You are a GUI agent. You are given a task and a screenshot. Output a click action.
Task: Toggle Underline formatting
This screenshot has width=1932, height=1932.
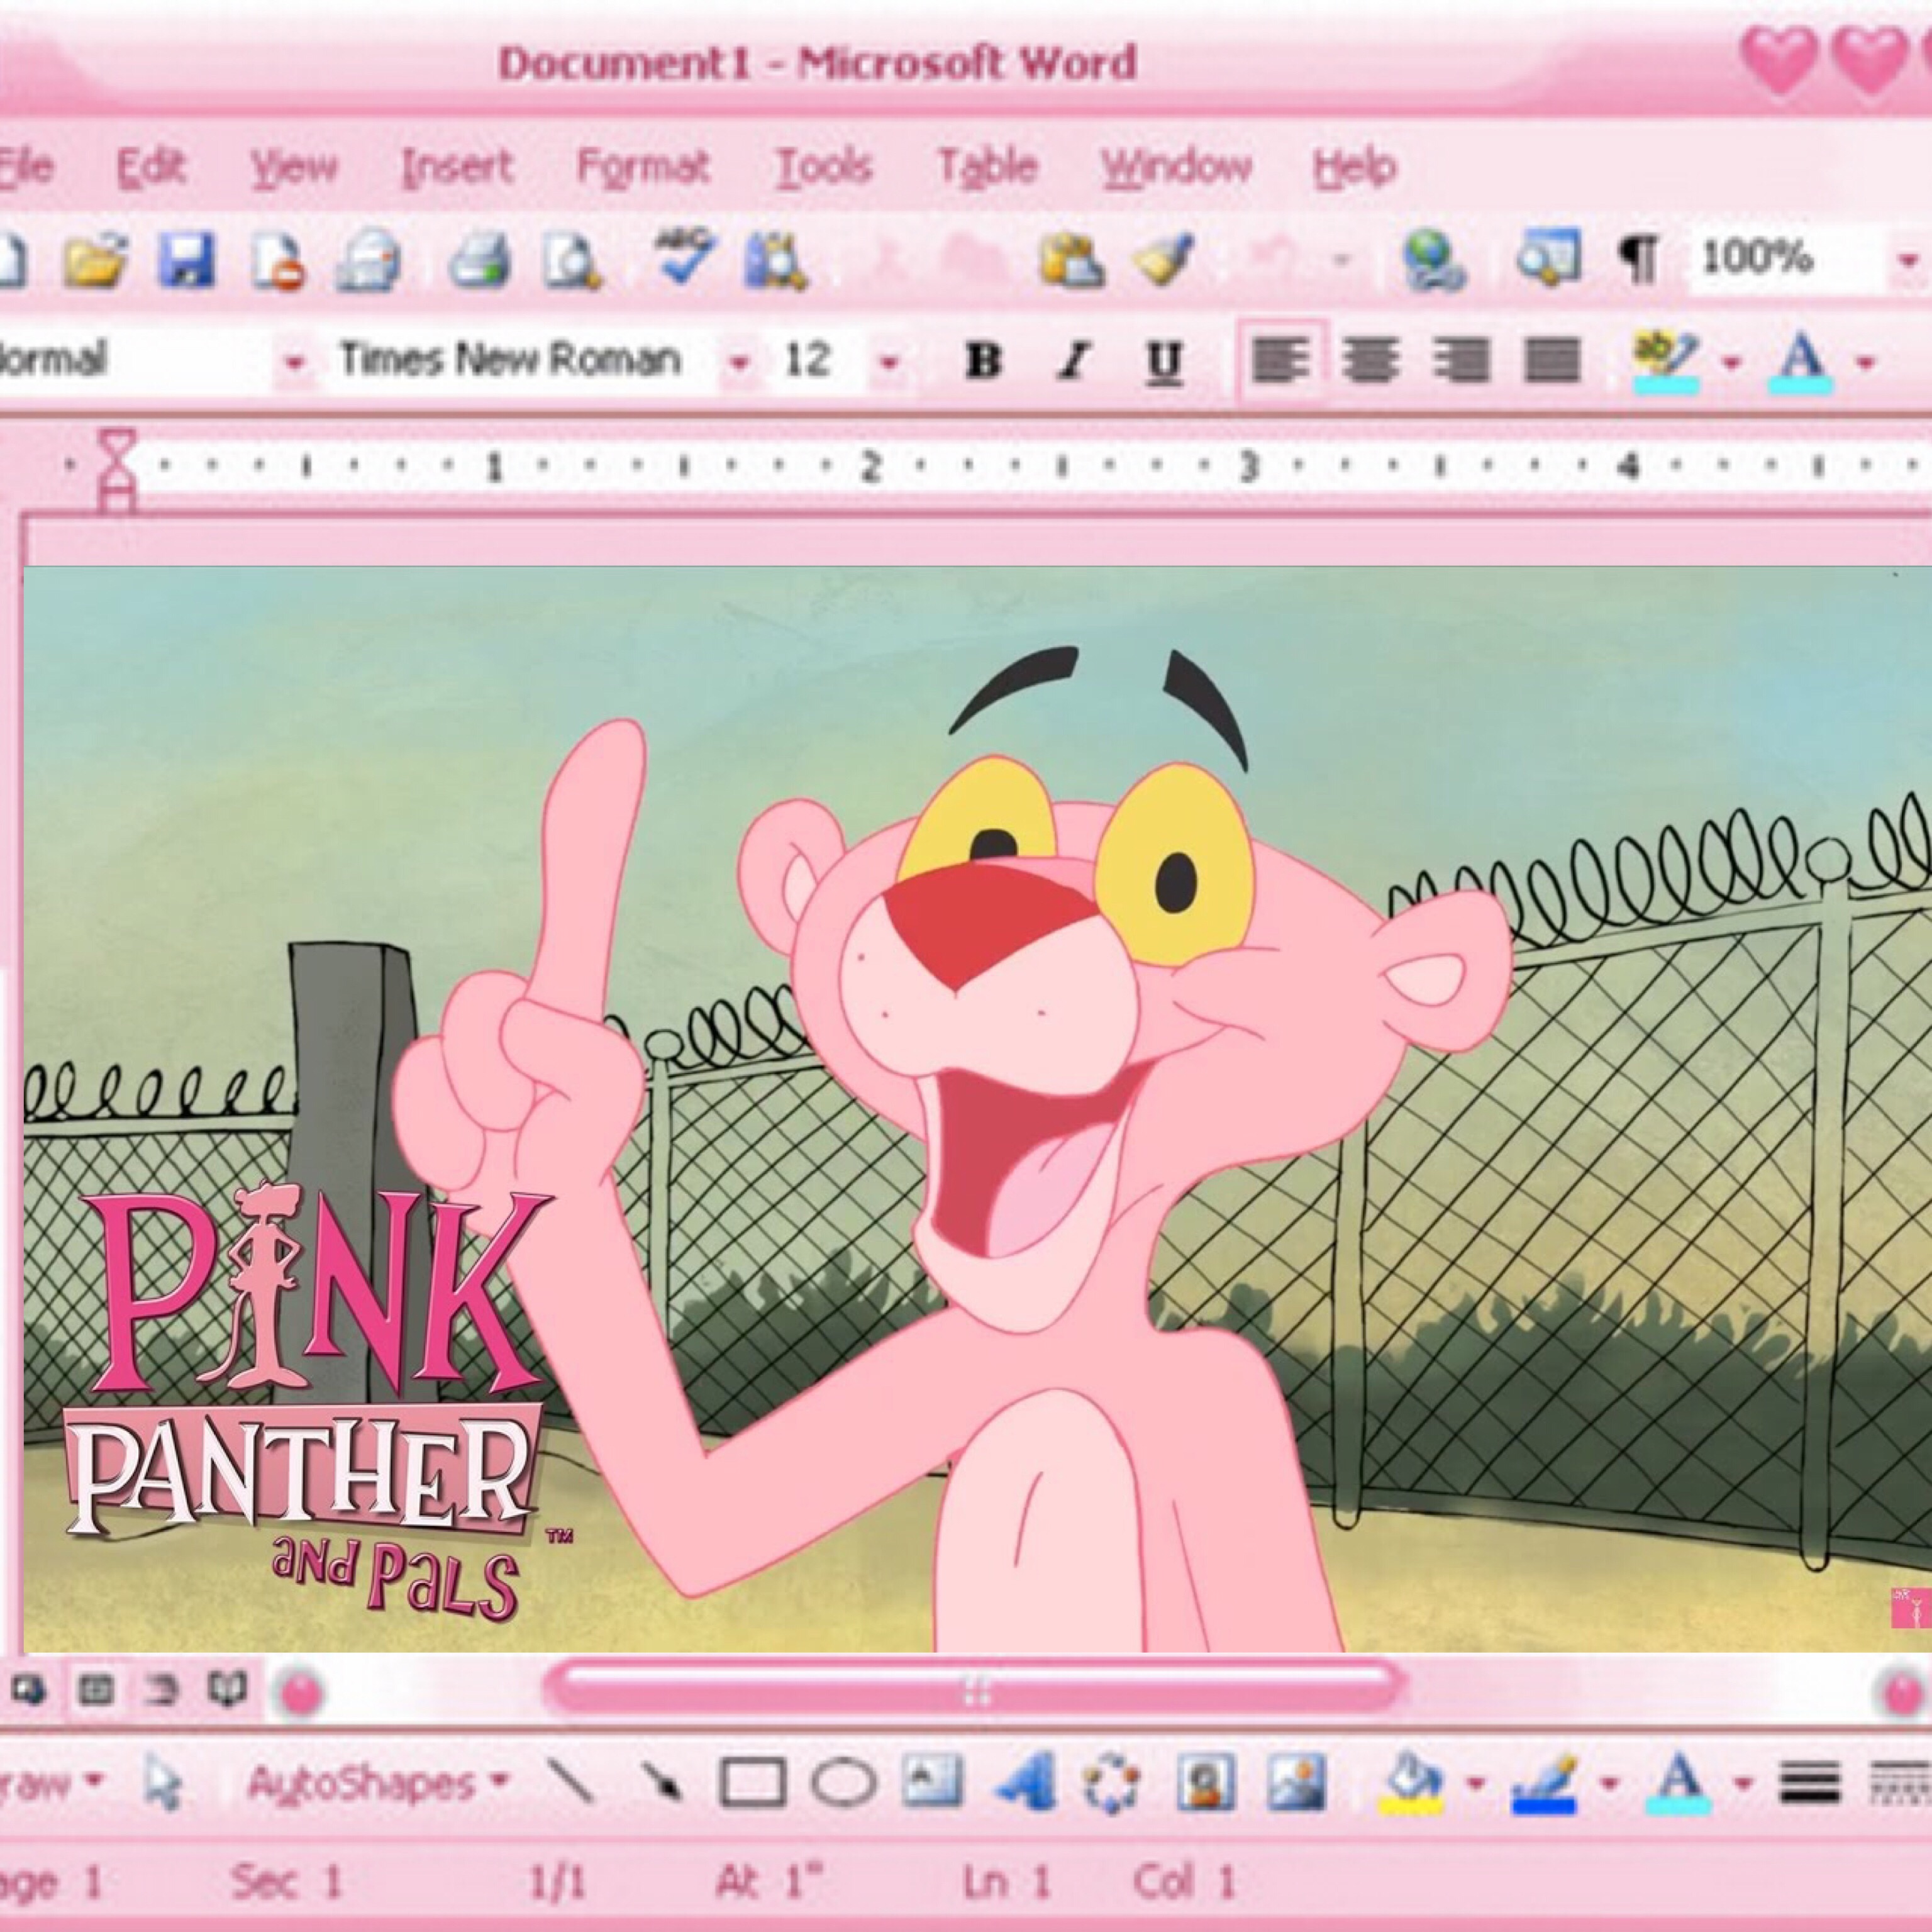point(1164,362)
